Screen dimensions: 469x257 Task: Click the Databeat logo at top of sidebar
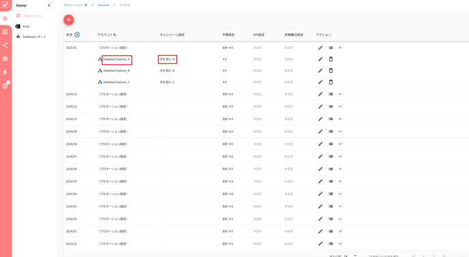(5, 5)
